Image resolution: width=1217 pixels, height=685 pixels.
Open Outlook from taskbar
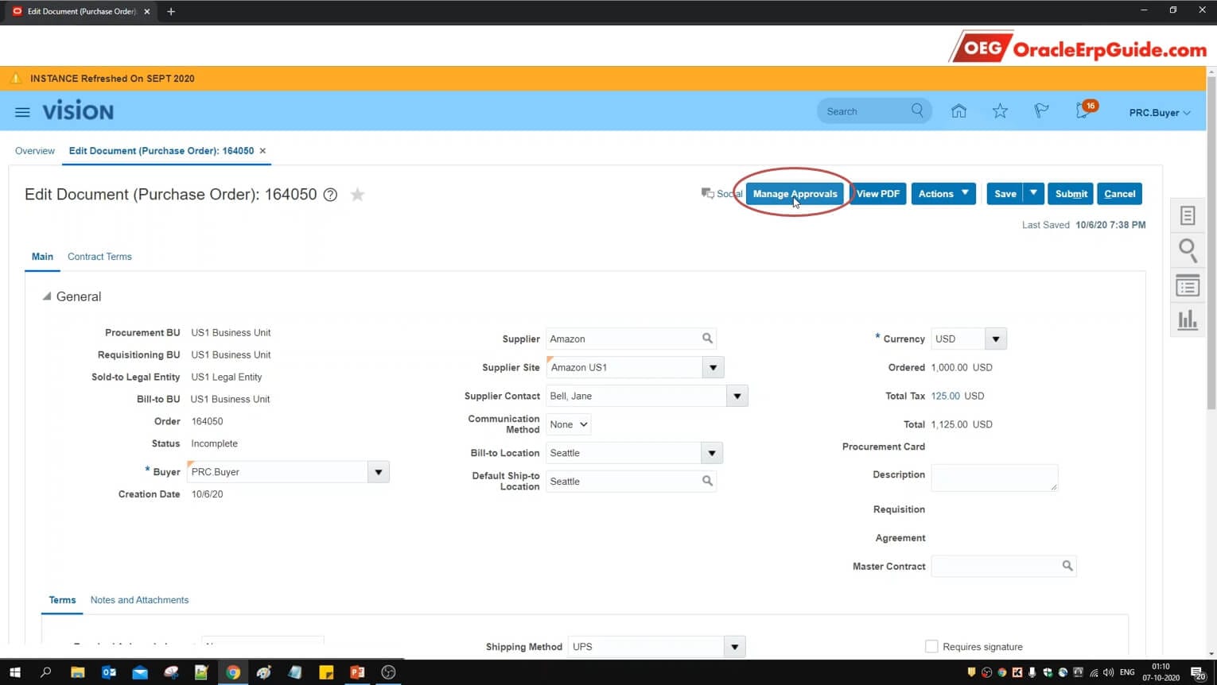(x=109, y=672)
